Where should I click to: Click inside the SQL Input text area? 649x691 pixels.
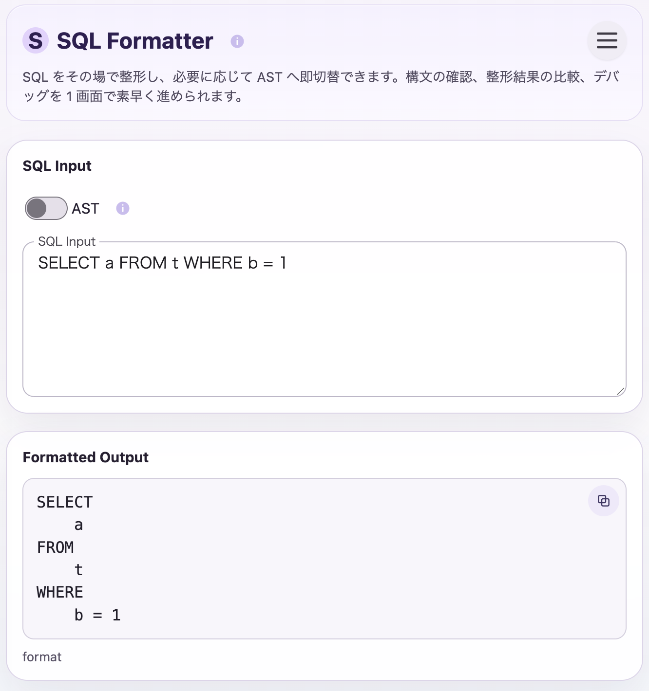[324, 316]
